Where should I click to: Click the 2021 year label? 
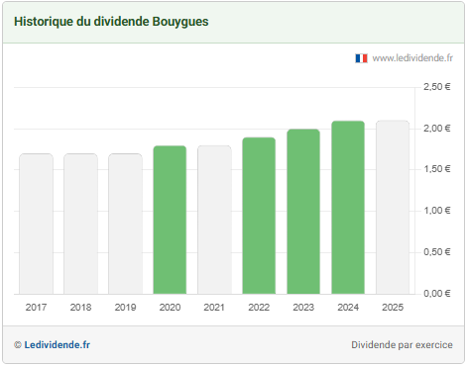pyautogui.click(x=214, y=308)
